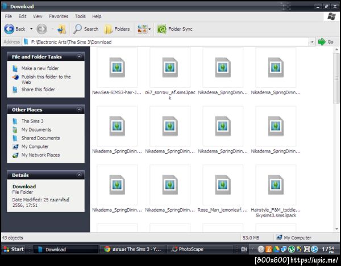Toggle the Folders tree pane
The height and width of the screenshot is (266, 341).
pyautogui.click(x=117, y=29)
